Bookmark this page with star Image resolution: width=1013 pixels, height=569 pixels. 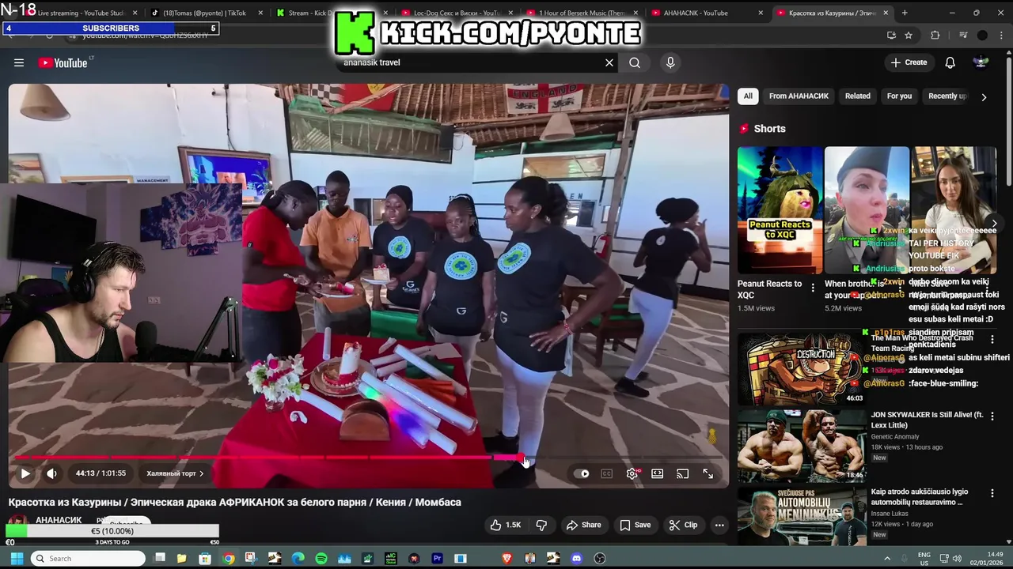tap(909, 36)
